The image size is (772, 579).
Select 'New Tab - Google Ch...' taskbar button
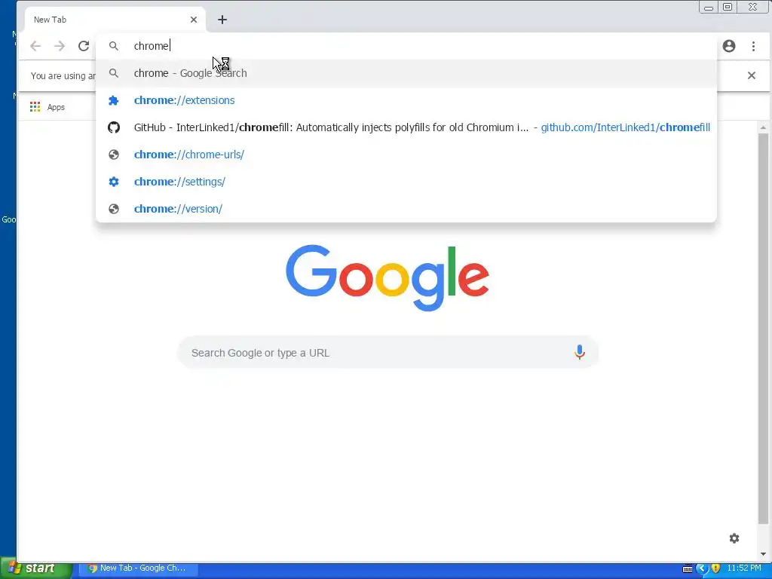[x=139, y=568]
